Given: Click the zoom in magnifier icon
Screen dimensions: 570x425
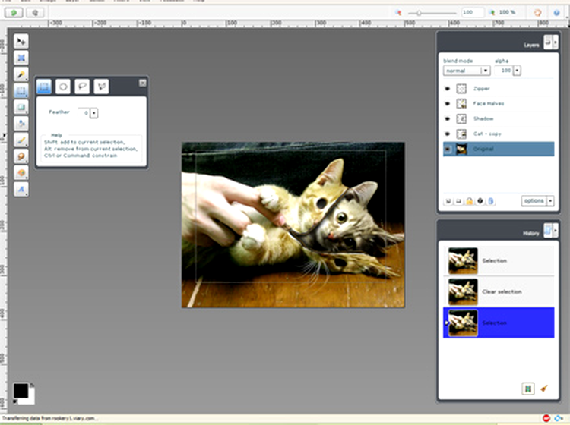Looking at the screenshot, I should tap(492, 13).
